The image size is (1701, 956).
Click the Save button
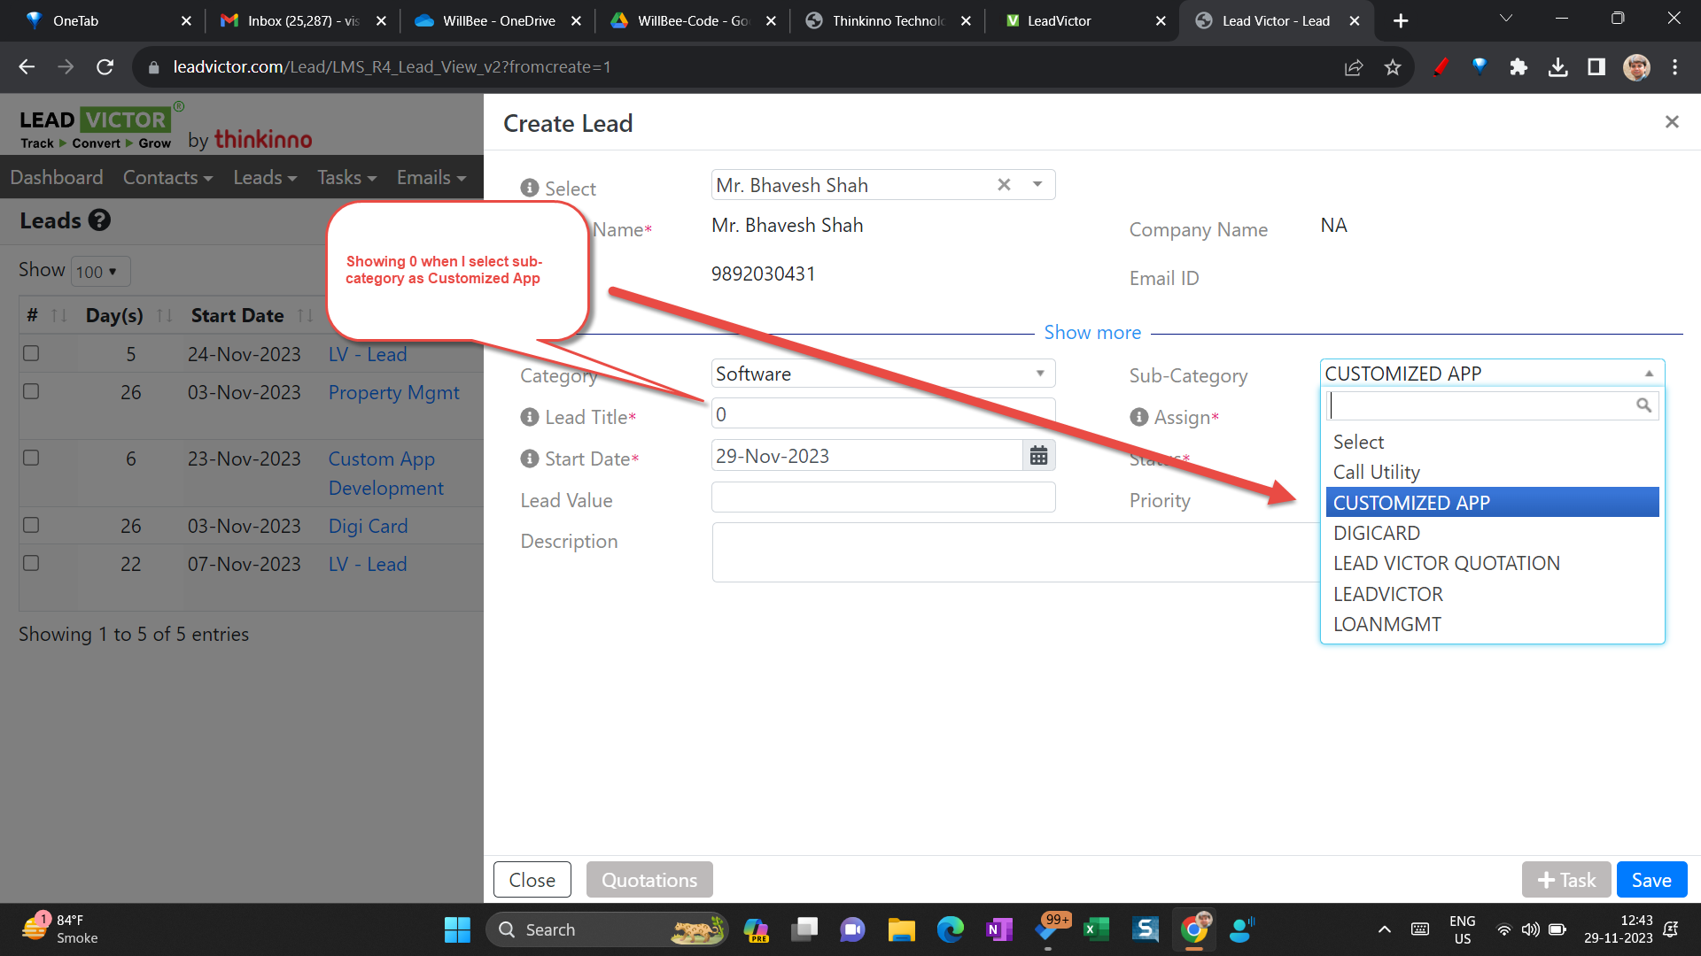click(x=1651, y=880)
